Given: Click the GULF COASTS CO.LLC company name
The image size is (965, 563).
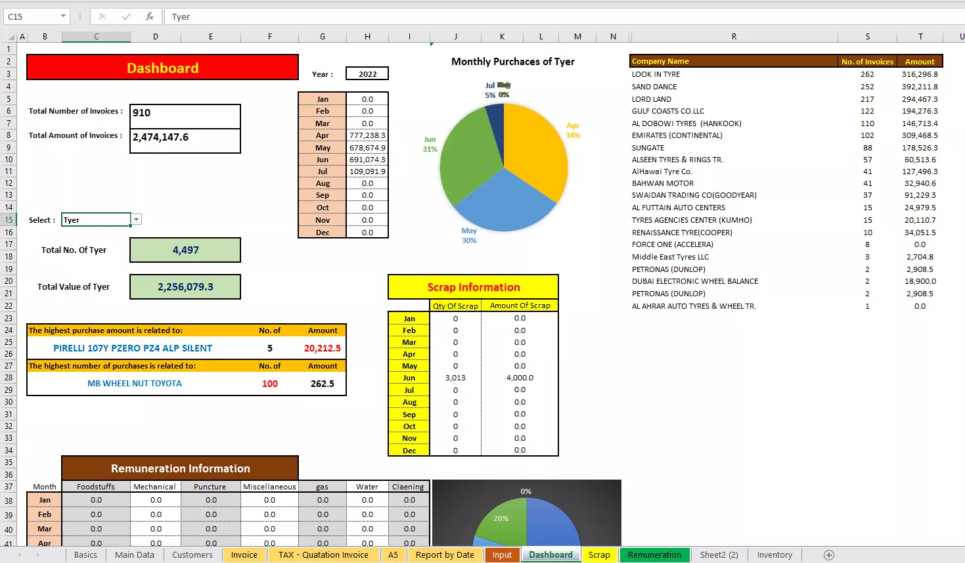Looking at the screenshot, I should [x=668, y=111].
